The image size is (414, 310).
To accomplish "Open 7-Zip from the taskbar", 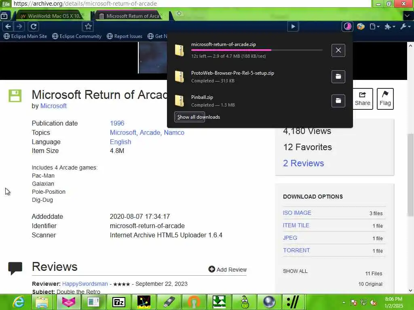I will 118,302.
